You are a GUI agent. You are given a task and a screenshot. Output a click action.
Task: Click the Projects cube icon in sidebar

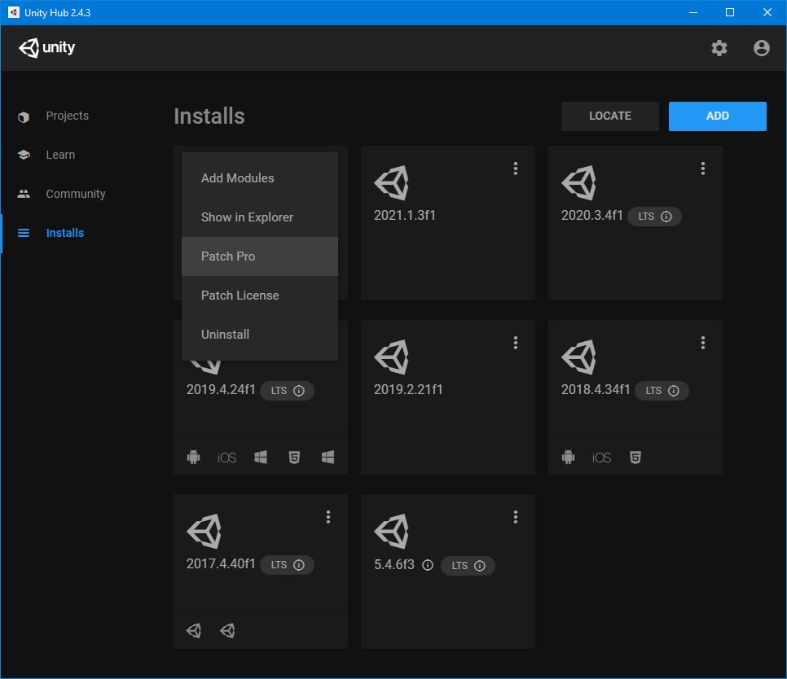(24, 117)
